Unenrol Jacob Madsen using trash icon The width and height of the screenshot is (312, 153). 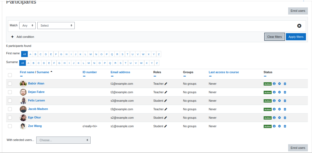(x=285, y=109)
